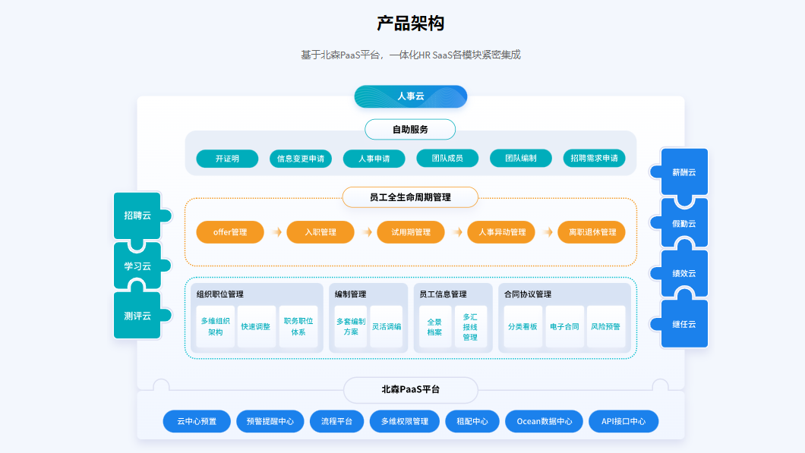Open the 招聘云 module on the left
The height and width of the screenshot is (453, 805).
[137, 215]
